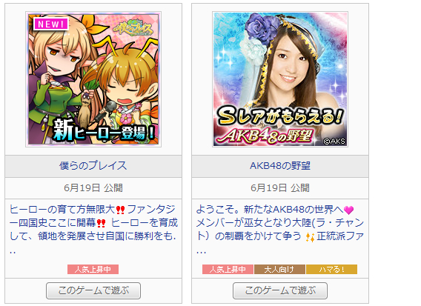Click the pink heart emoji in description
The image size is (421, 306).
348,210
